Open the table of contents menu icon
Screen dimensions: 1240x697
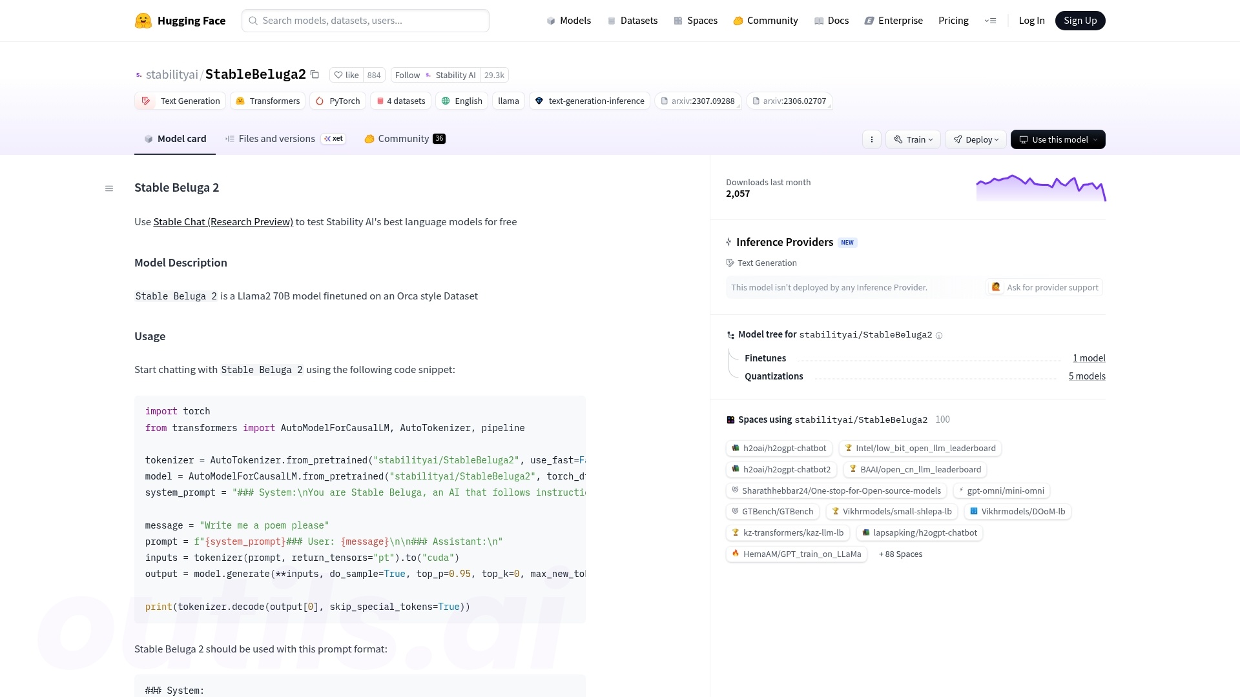[109, 188]
